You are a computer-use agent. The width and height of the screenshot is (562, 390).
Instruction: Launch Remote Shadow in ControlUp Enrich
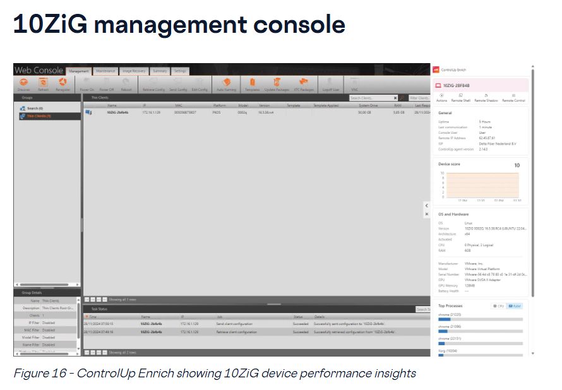click(x=486, y=98)
